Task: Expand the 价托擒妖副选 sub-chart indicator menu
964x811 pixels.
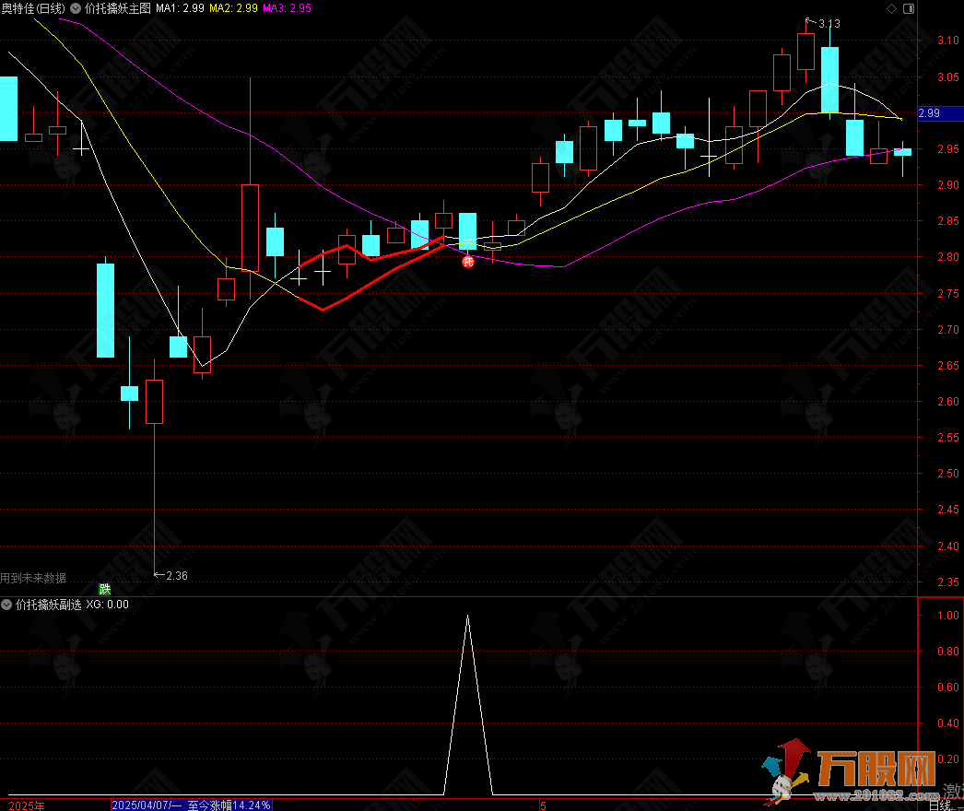Action: (8, 605)
